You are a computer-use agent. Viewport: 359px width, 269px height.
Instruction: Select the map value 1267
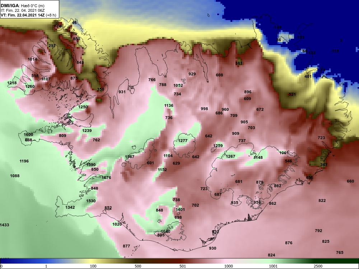tap(230, 156)
